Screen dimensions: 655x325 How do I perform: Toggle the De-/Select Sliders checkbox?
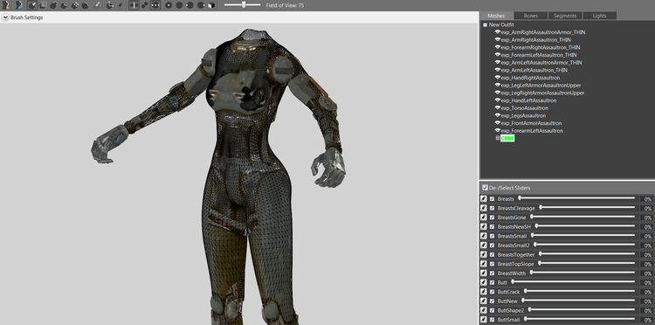[x=485, y=188]
